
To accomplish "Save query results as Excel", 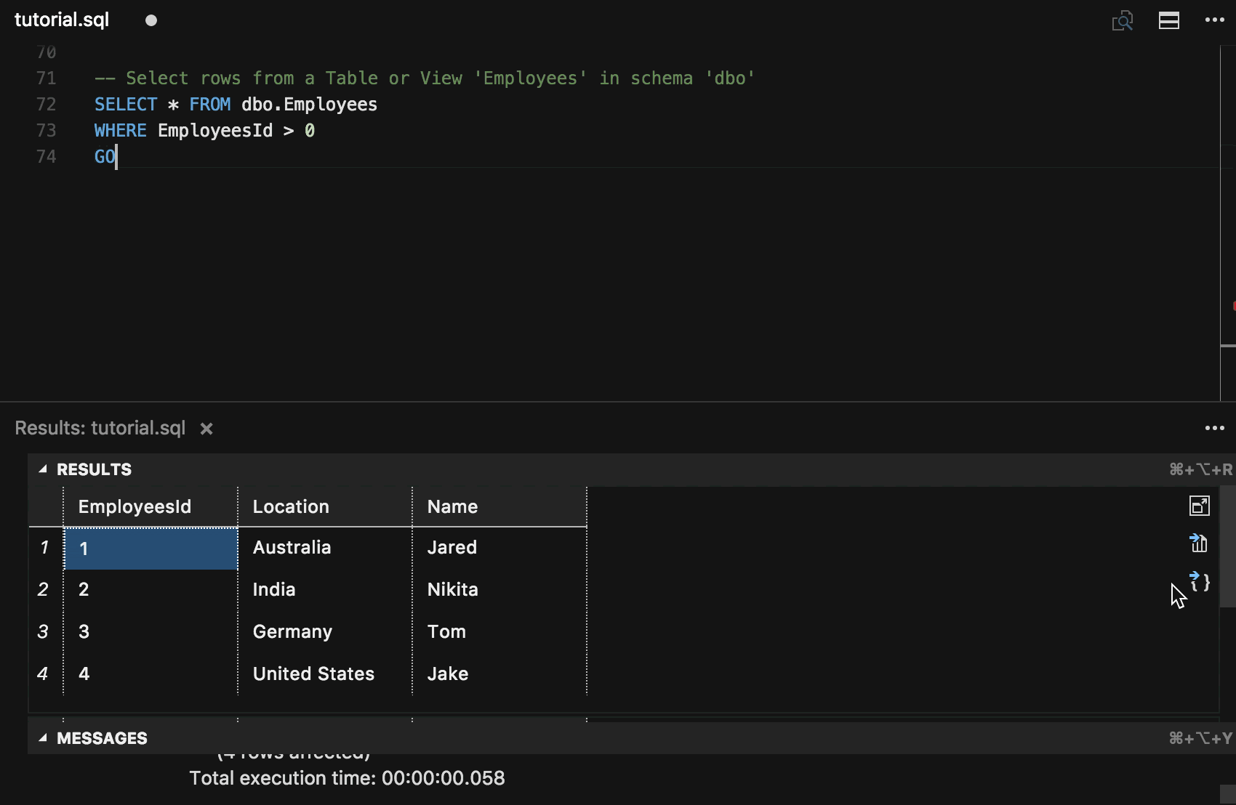I will tap(1199, 543).
